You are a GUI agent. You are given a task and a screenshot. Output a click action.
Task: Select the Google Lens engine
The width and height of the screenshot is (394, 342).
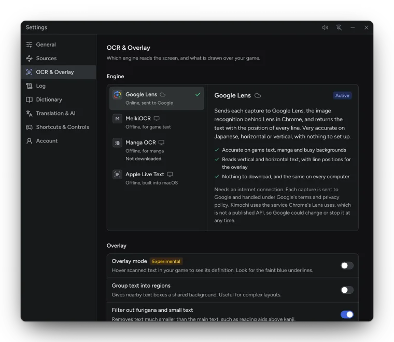(x=157, y=98)
